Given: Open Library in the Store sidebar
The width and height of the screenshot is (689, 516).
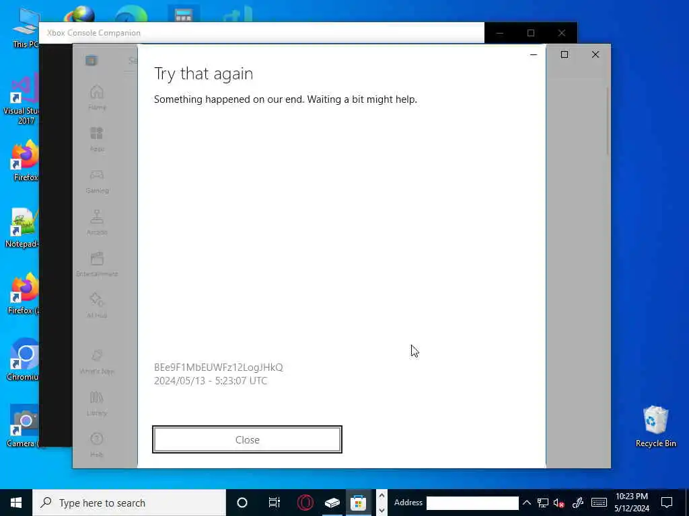Looking at the screenshot, I should point(97,404).
